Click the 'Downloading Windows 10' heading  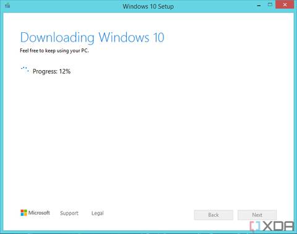[92, 37]
